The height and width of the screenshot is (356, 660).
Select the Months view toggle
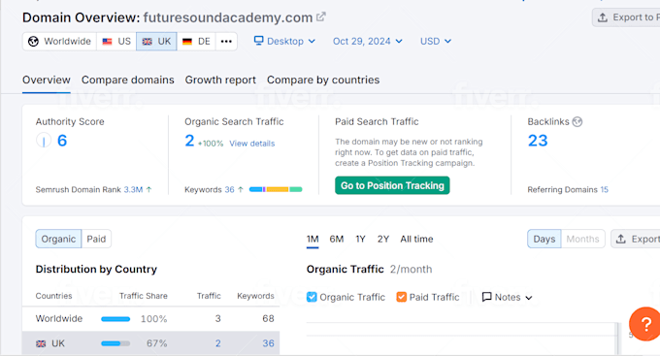tap(583, 239)
